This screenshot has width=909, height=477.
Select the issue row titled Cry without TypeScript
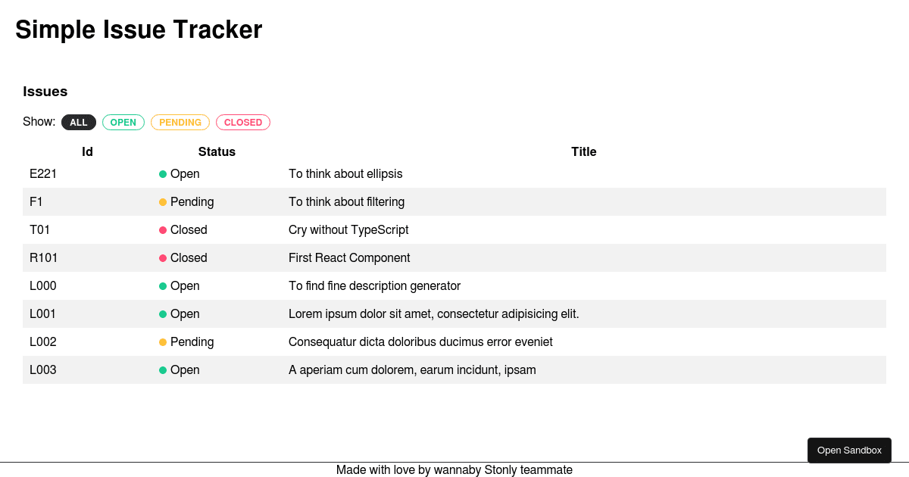point(348,229)
